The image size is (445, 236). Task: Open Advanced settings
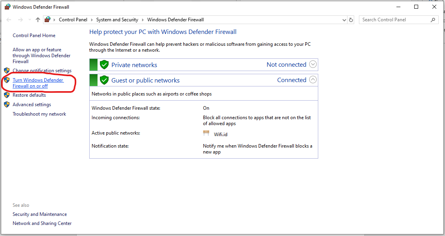tap(32, 104)
